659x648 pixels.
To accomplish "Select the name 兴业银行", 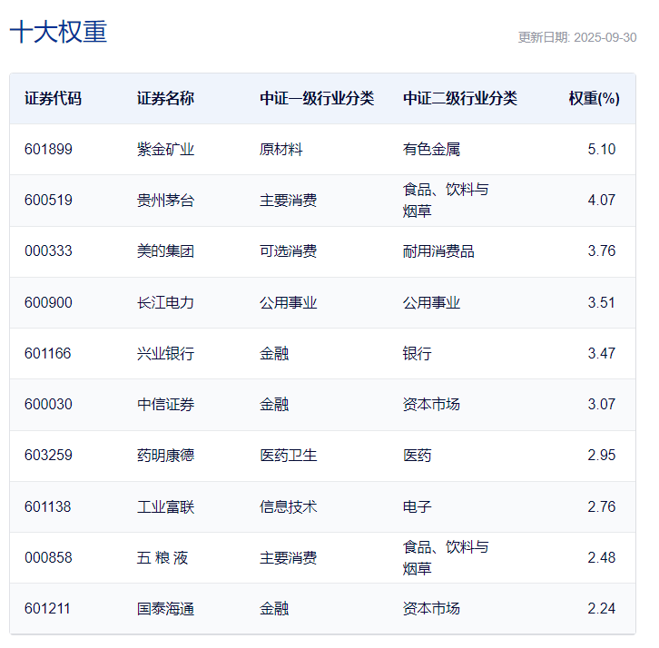I will [x=165, y=353].
